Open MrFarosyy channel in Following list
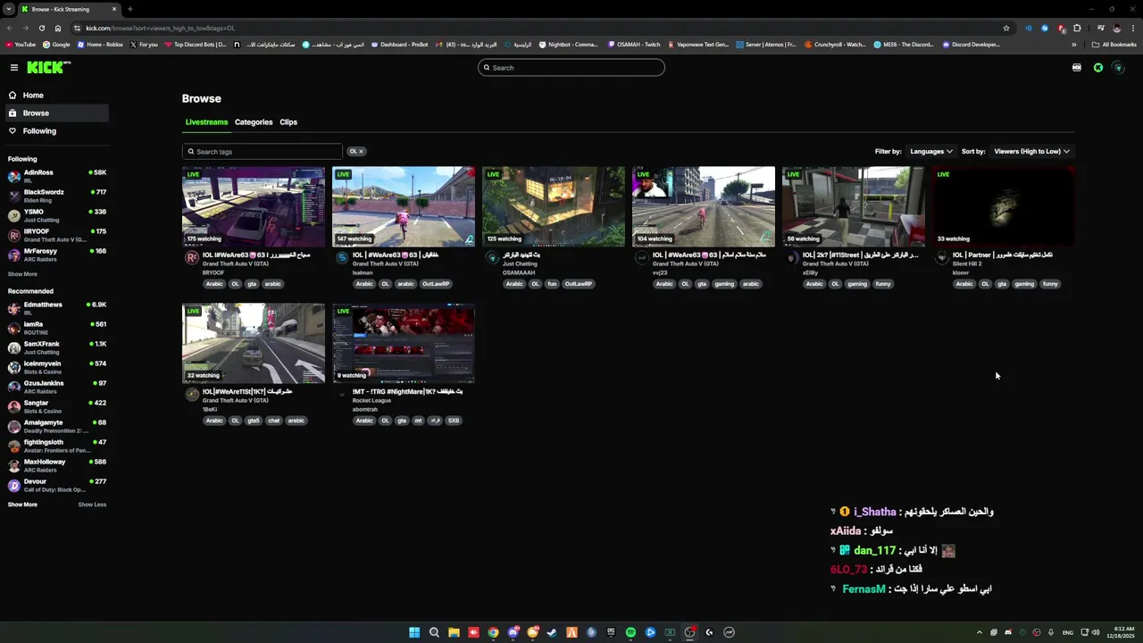This screenshot has width=1143, height=643. (55, 255)
